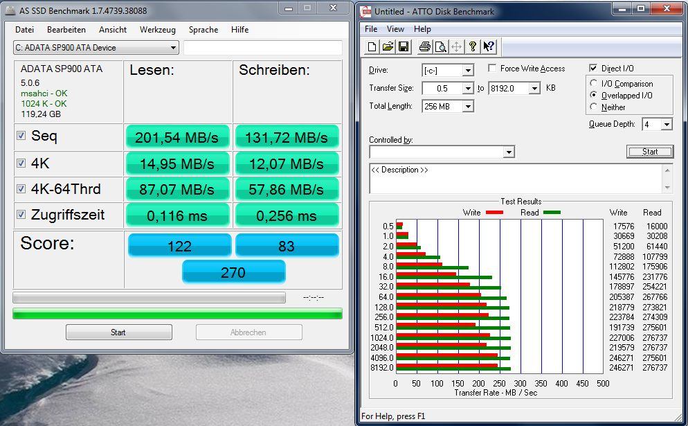Click the red Write legend swatch
Viewport: 688px width, 426px height.
(494, 213)
